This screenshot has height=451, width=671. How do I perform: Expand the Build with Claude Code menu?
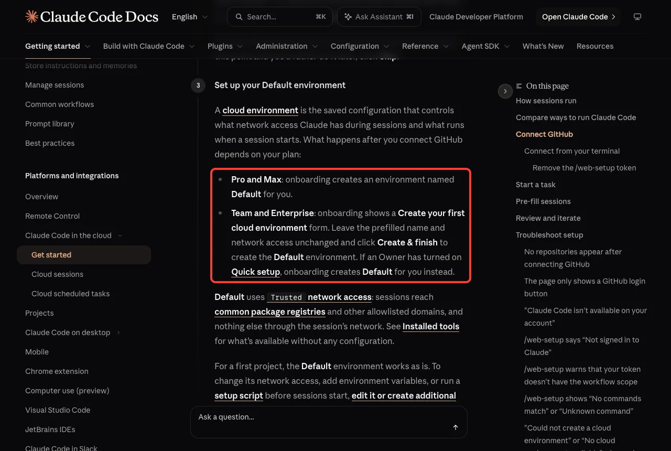(x=149, y=46)
